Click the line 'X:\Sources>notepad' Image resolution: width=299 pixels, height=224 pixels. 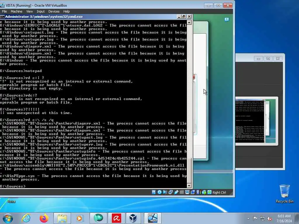[x=21, y=71]
